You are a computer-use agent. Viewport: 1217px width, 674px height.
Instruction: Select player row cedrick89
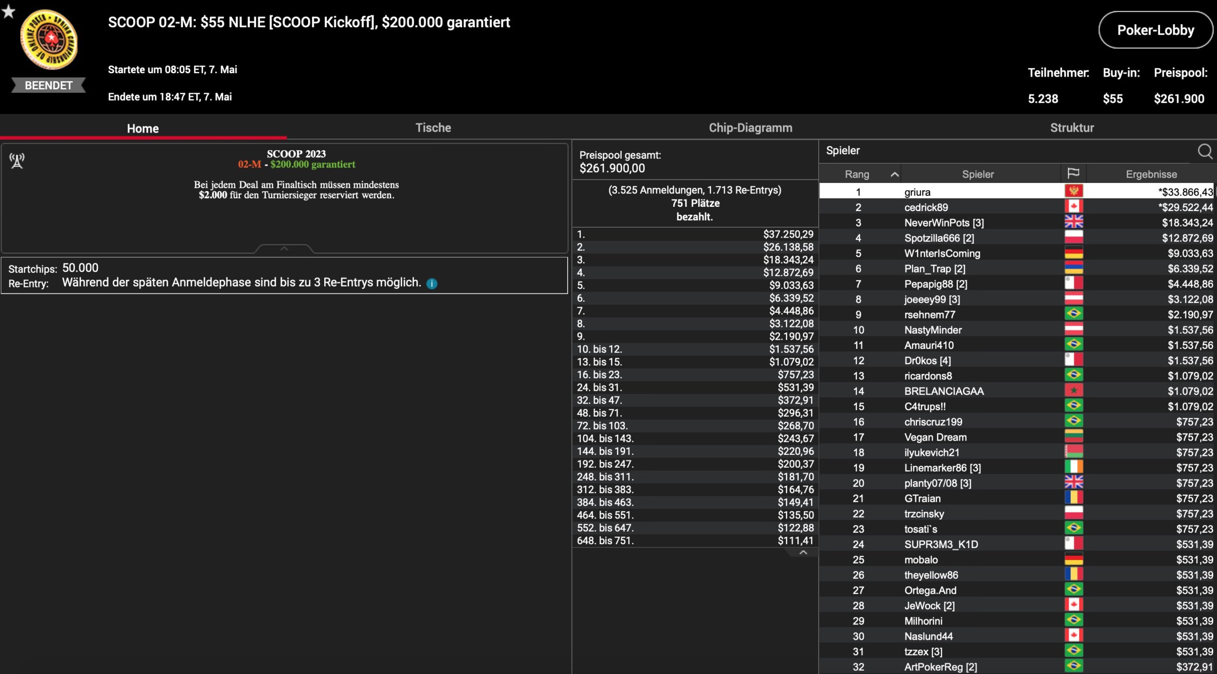[x=1016, y=207]
